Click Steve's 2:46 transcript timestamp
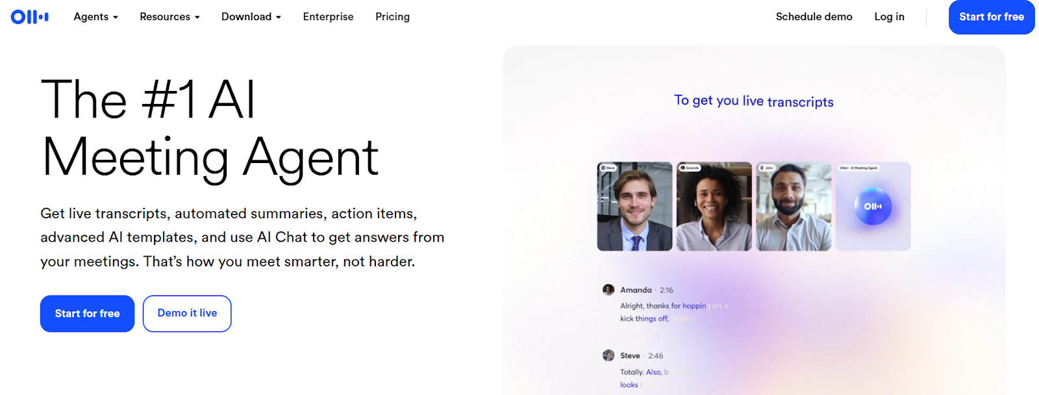This screenshot has height=395, width=1039. [x=655, y=356]
